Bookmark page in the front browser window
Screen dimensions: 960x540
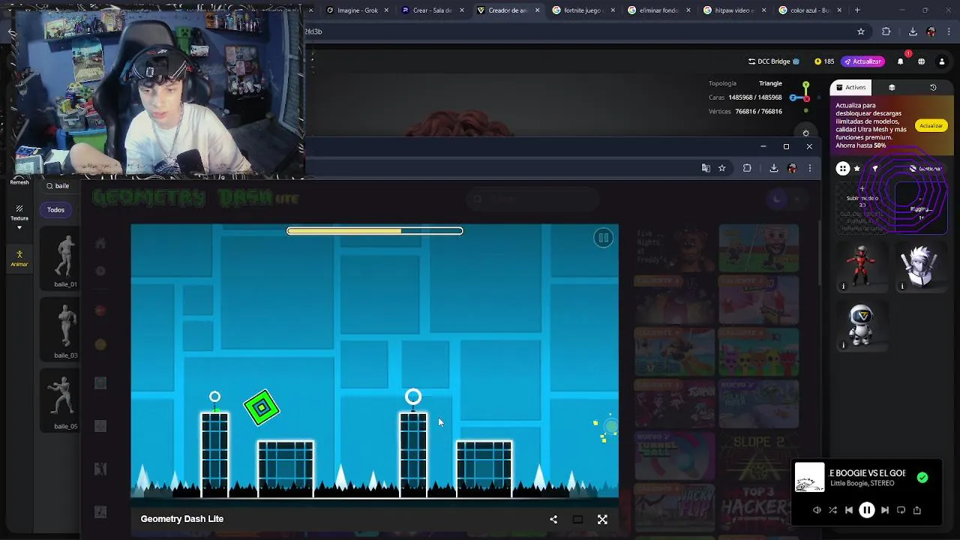[x=721, y=169]
